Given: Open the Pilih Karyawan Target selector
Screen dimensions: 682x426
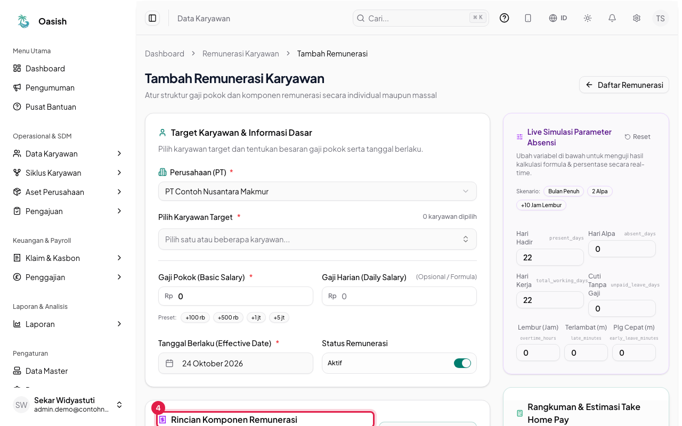Looking at the screenshot, I should point(318,239).
